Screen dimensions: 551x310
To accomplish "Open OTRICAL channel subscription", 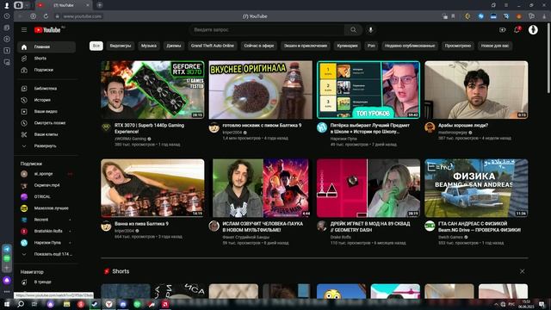I will (46, 196).
